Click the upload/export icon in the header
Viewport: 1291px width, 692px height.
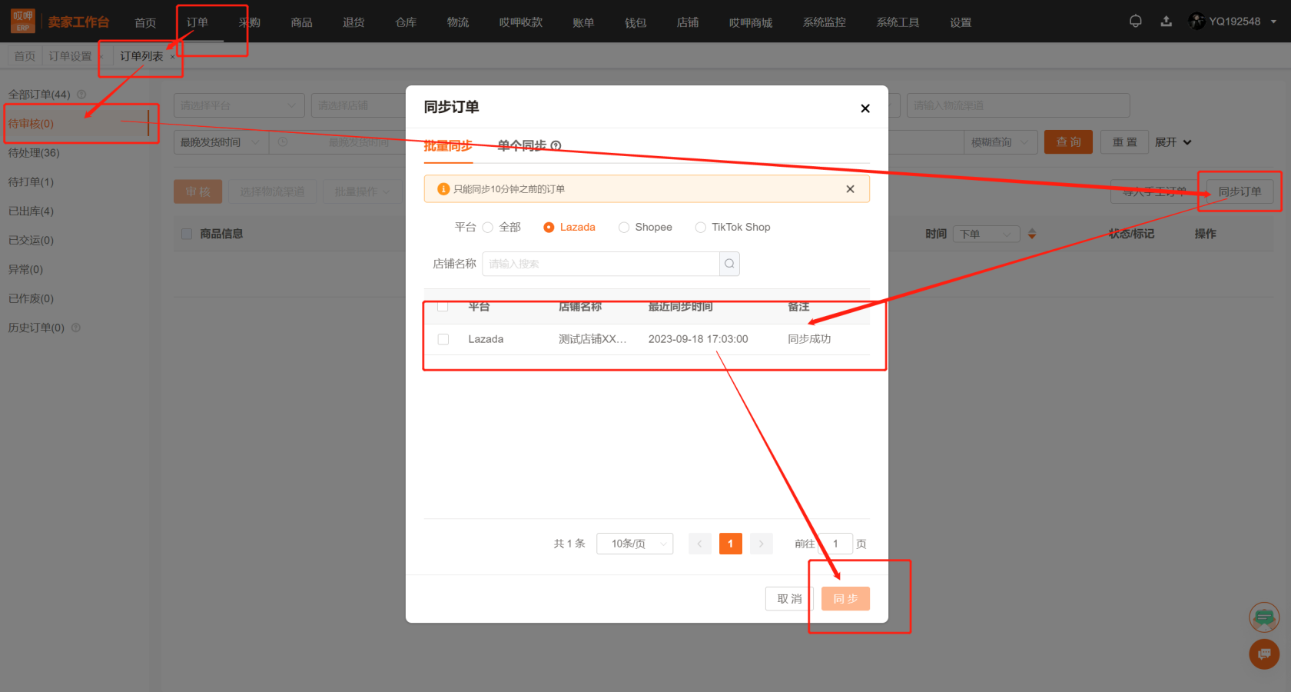pyautogui.click(x=1166, y=22)
